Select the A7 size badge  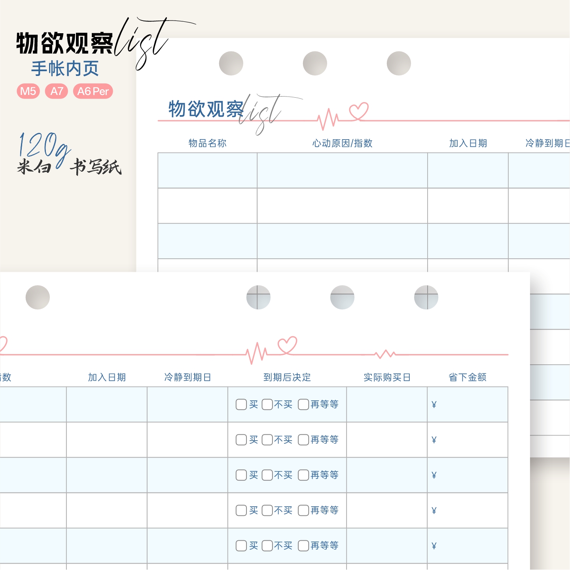(x=57, y=91)
